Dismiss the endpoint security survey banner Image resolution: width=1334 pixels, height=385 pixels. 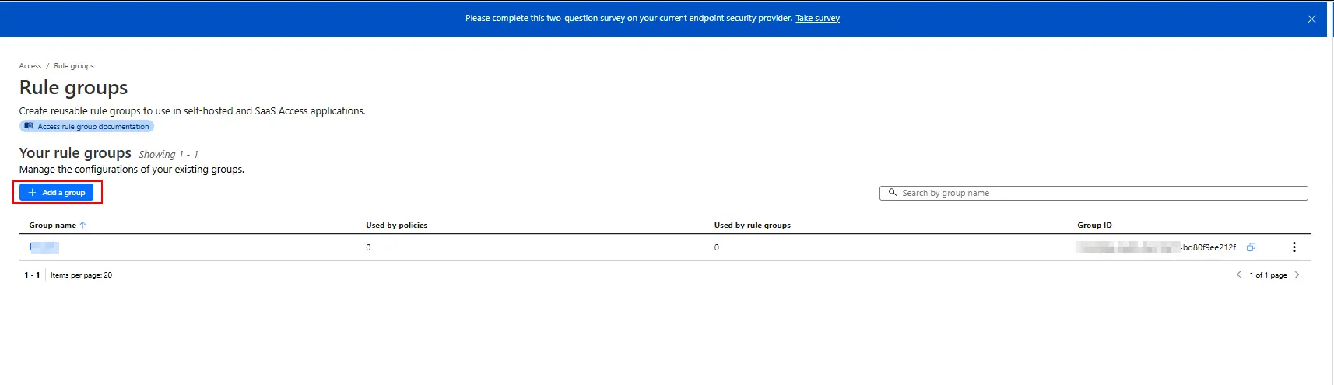tap(1311, 19)
